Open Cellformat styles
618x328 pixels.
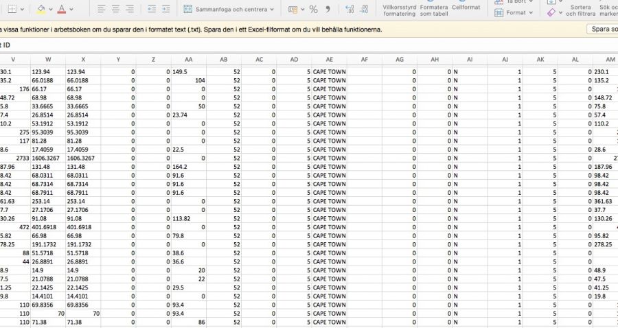[466, 7]
